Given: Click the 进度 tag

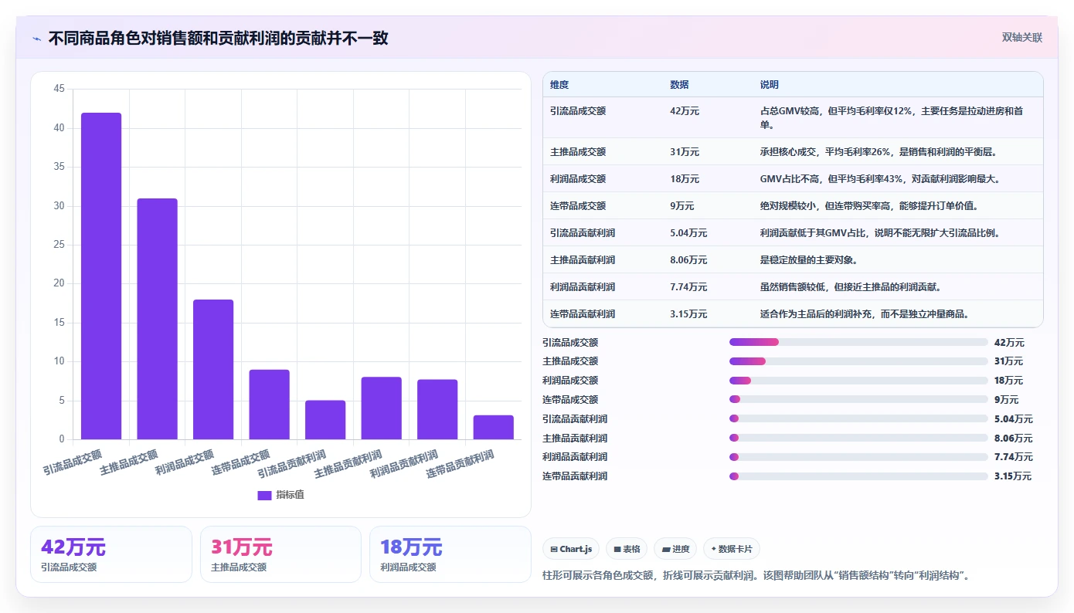Looking at the screenshot, I should click(x=675, y=549).
